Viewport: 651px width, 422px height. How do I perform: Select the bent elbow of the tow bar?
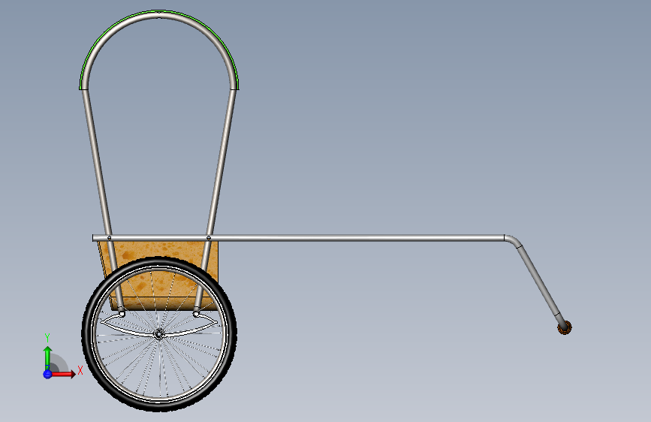[513, 240]
